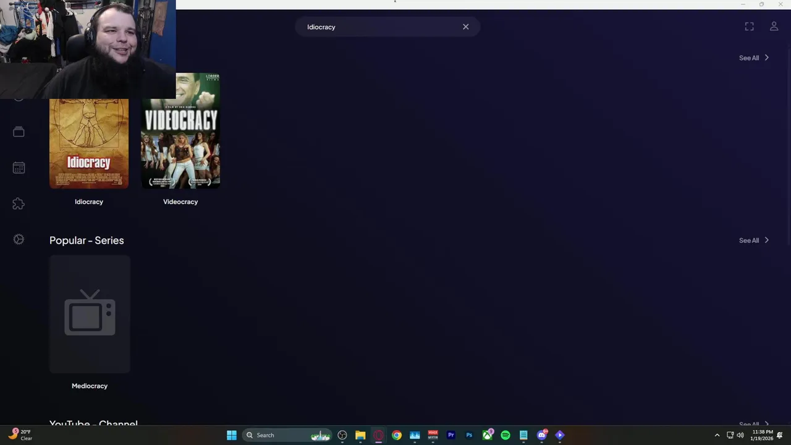
Task: Open the Addons puzzle icon in sidebar
Action: tap(19, 203)
